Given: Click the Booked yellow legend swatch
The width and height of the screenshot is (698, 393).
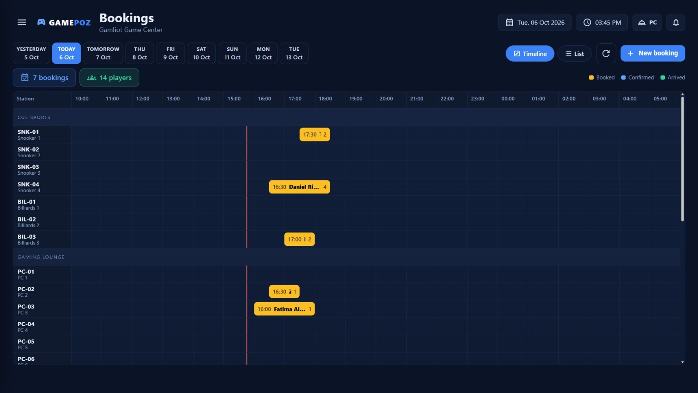Looking at the screenshot, I should coord(591,78).
